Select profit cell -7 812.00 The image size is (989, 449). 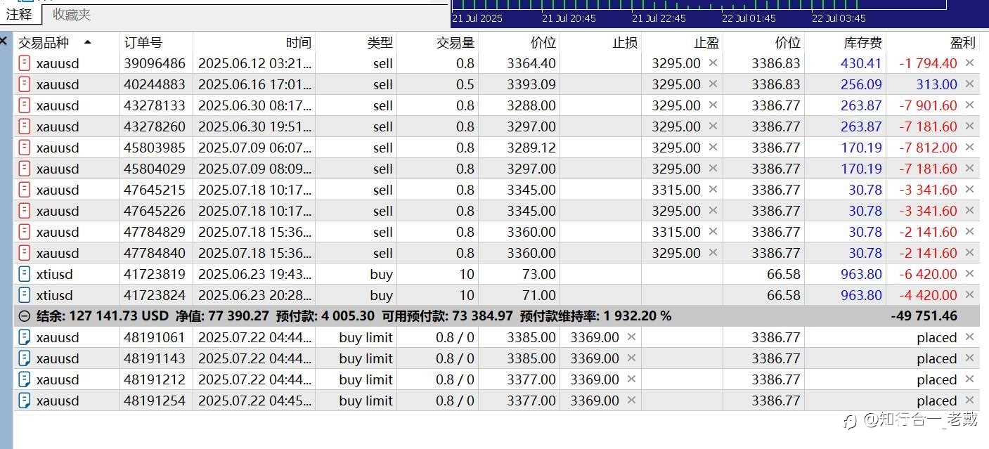click(x=928, y=148)
